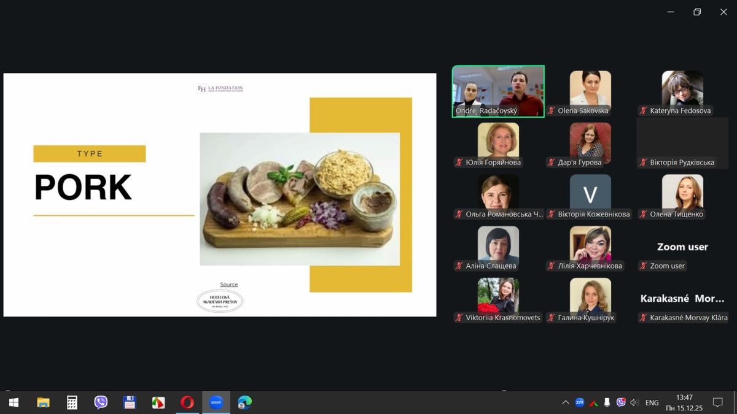Open the Action Center notifications
737x414 pixels.
pyautogui.click(x=717, y=402)
